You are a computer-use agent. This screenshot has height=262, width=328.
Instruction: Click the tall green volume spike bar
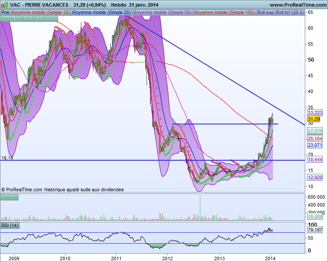tap(200, 208)
